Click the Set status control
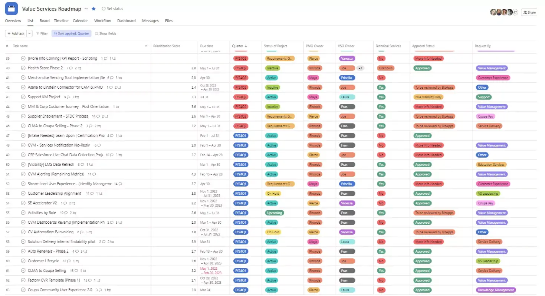Viewport: 545px width, 296px height. 112,9
